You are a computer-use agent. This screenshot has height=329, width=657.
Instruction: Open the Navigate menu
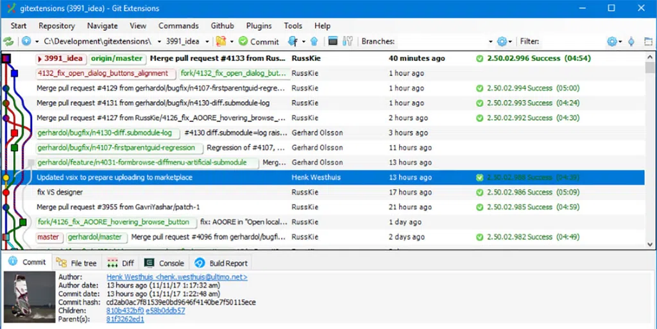[102, 26]
